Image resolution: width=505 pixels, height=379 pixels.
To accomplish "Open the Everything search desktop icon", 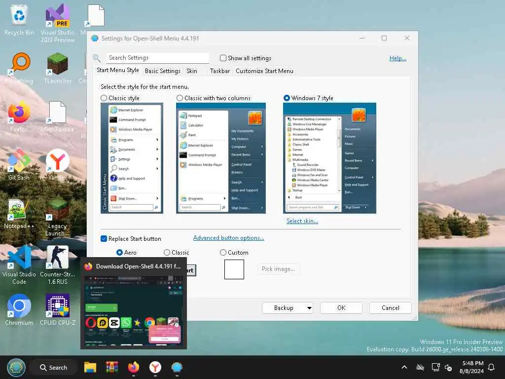I will tap(19, 68).
